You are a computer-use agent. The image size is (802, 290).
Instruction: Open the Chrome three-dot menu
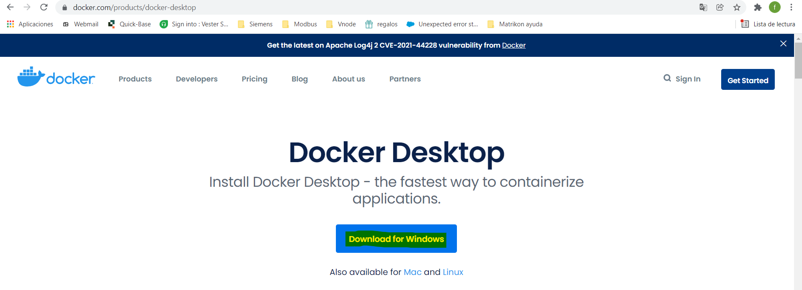tap(791, 7)
